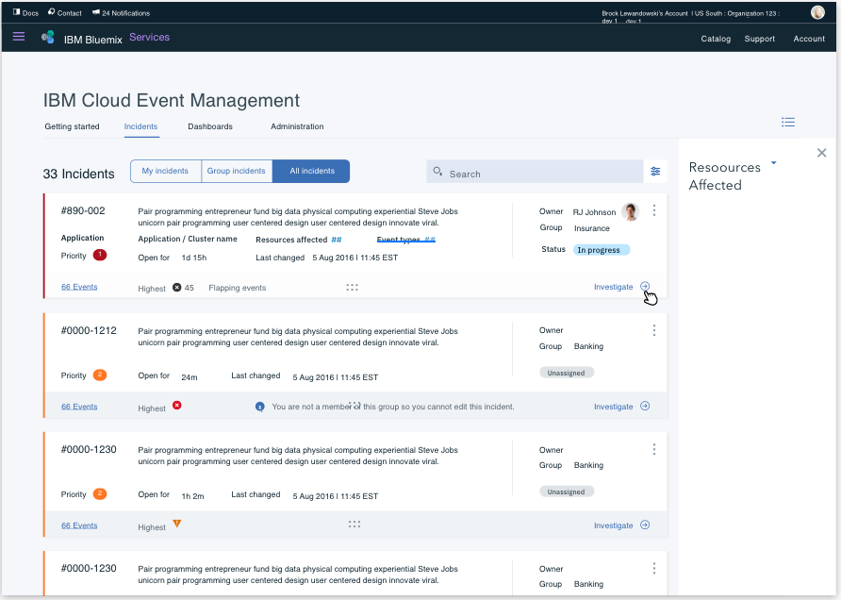Viewport: 841px width, 600px height.
Task: Click red critical severity icon on #0000-1212
Action: point(177,405)
